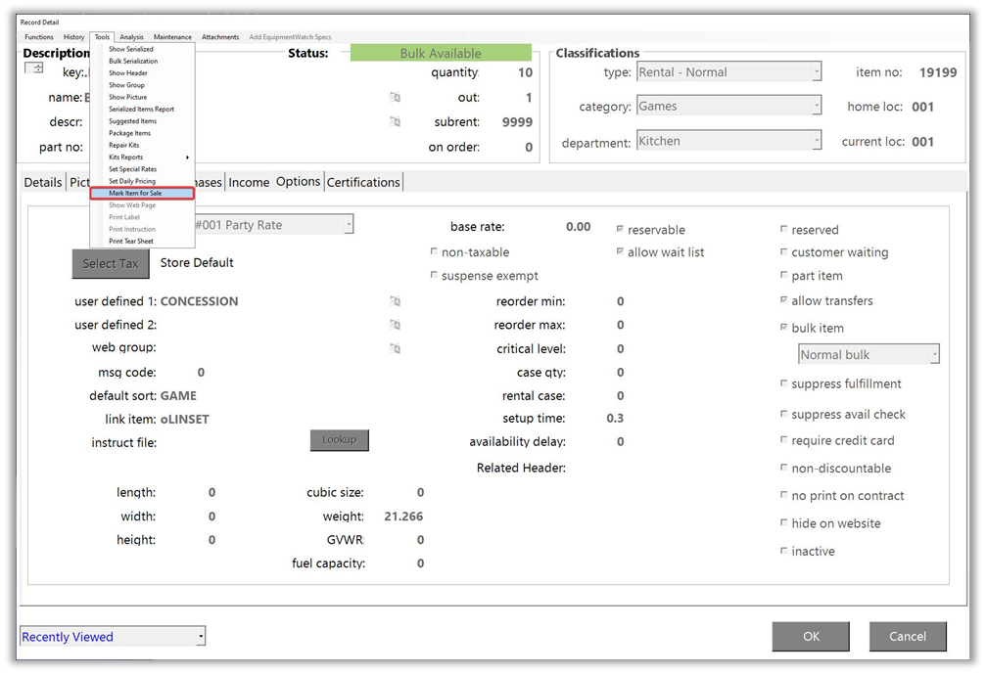Open the Recently Viewed dropdown
This screenshot has height=674, width=986.
coord(200,637)
